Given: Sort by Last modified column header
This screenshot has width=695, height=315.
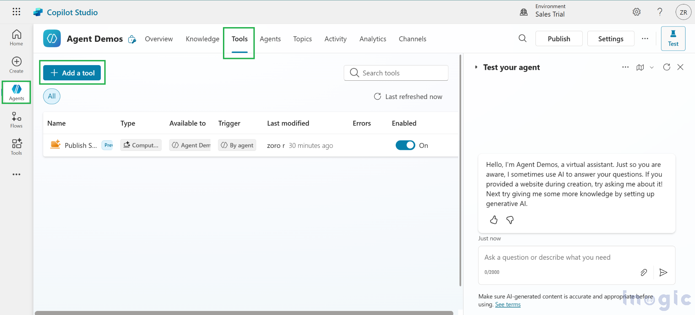Looking at the screenshot, I should tap(288, 123).
